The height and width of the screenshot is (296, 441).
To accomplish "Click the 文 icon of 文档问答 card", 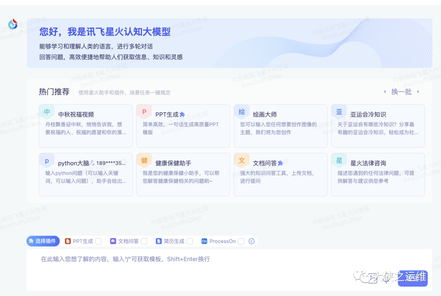I will pyautogui.click(x=242, y=161).
